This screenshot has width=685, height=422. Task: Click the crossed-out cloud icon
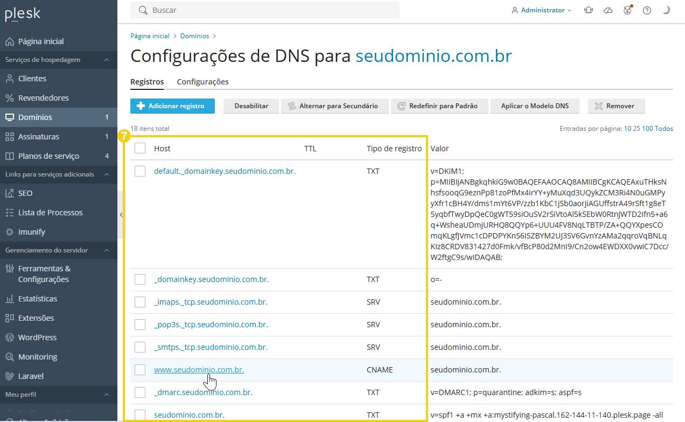point(608,10)
